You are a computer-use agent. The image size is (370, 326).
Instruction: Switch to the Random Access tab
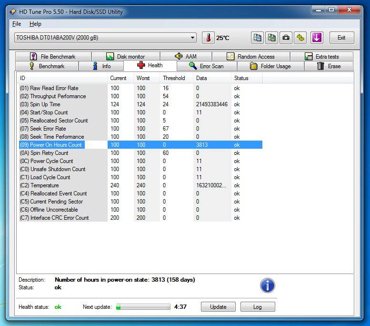pyautogui.click(x=251, y=56)
